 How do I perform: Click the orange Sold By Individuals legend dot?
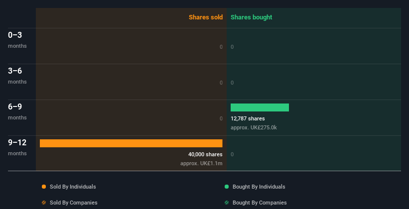pyautogui.click(x=44, y=187)
